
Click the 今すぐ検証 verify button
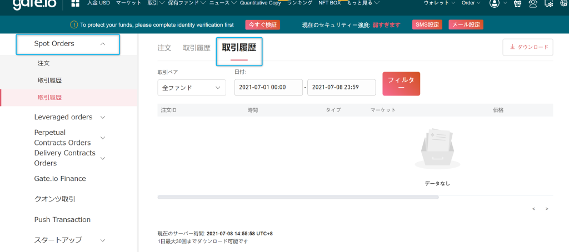tap(262, 24)
